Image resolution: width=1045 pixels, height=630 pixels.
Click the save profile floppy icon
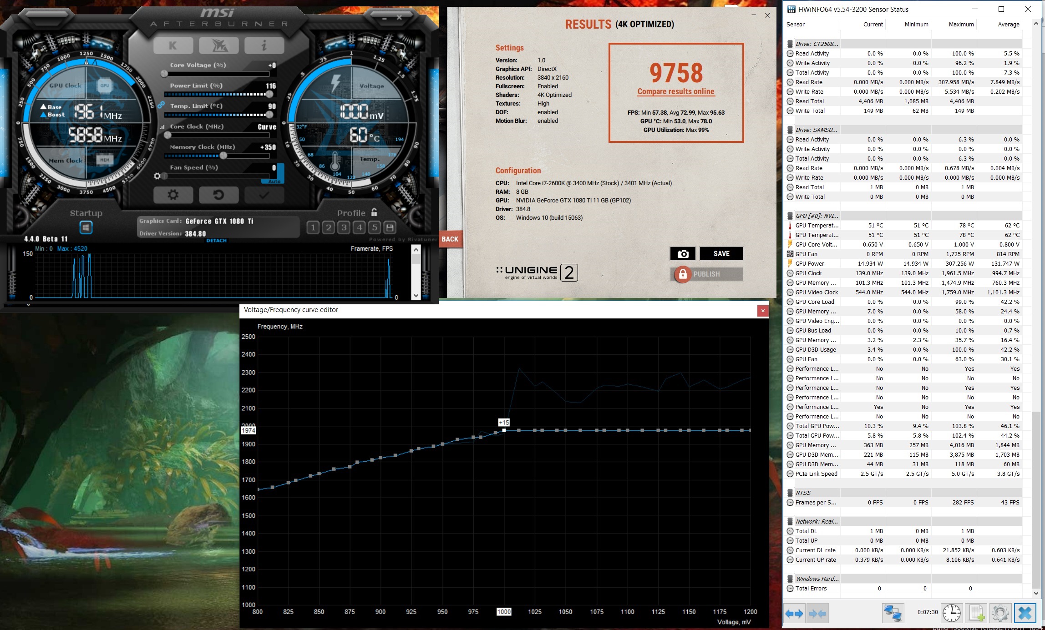390,227
